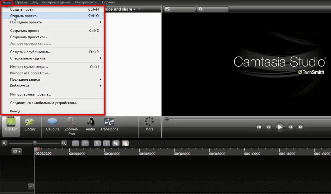Viewport: 331px width, 194px height.
Task: Click the Paste clipboard icon
Action: 125,143
